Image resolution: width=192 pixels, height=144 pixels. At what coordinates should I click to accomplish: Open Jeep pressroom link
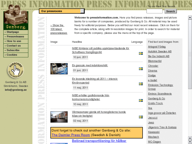[x=151, y=122]
